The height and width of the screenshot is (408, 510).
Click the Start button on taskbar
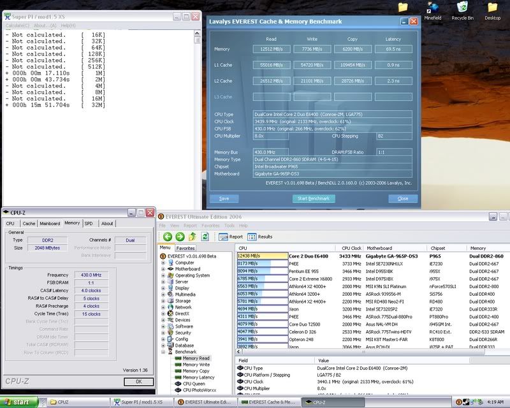(x=19, y=402)
